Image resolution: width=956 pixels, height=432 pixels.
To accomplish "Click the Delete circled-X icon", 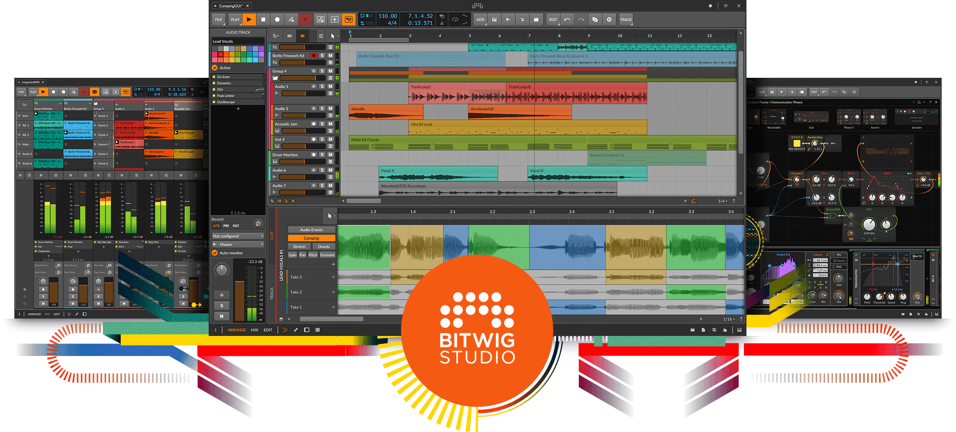I will [x=609, y=20].
